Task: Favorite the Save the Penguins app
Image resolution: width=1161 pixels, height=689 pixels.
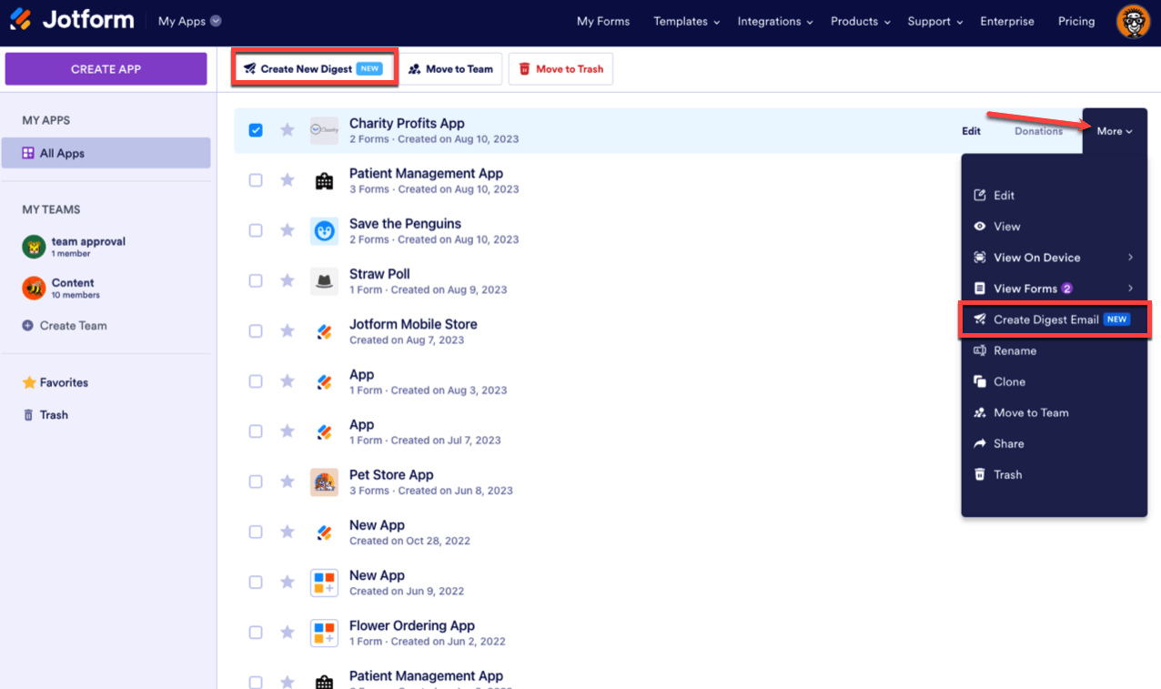Action: tap(288, 231)
